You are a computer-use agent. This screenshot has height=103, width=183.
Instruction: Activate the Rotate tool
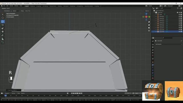point(3,25)
